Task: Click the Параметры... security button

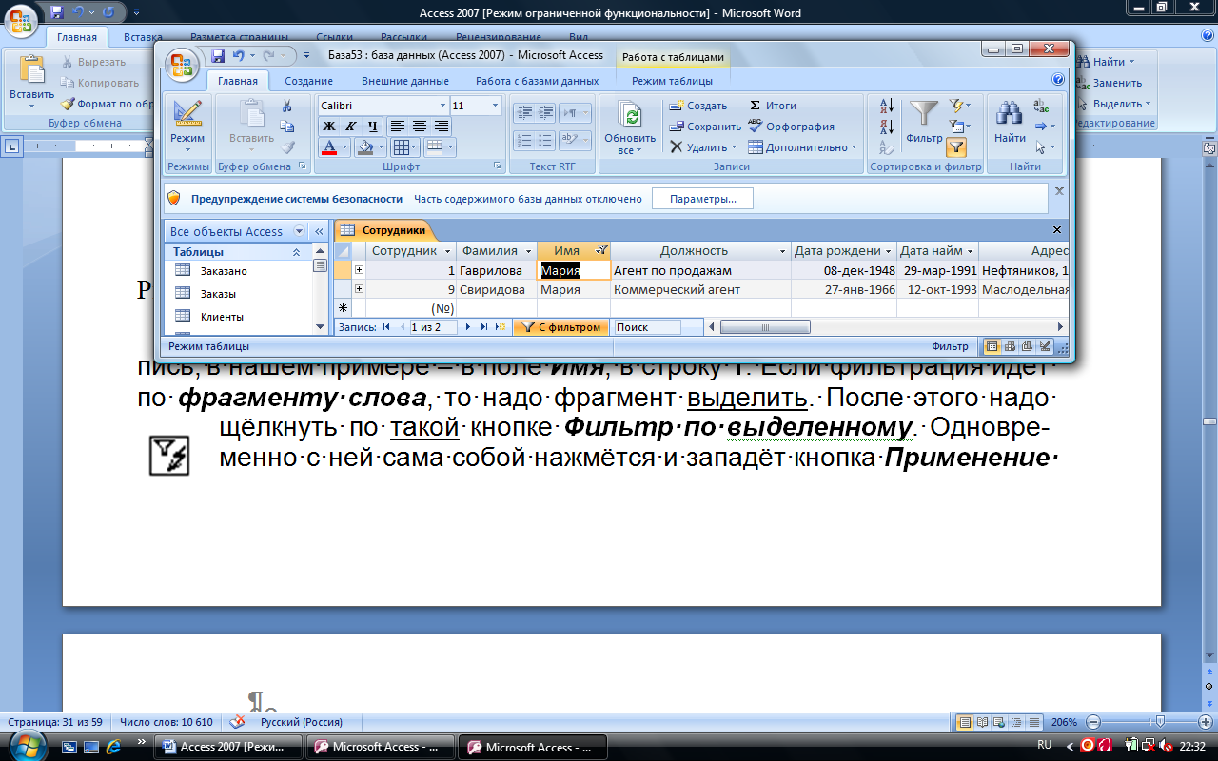Action: [x=703, y=199]
